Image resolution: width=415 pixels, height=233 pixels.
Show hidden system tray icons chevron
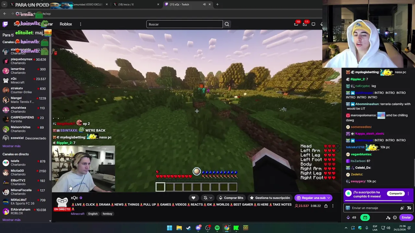[346, 228]
